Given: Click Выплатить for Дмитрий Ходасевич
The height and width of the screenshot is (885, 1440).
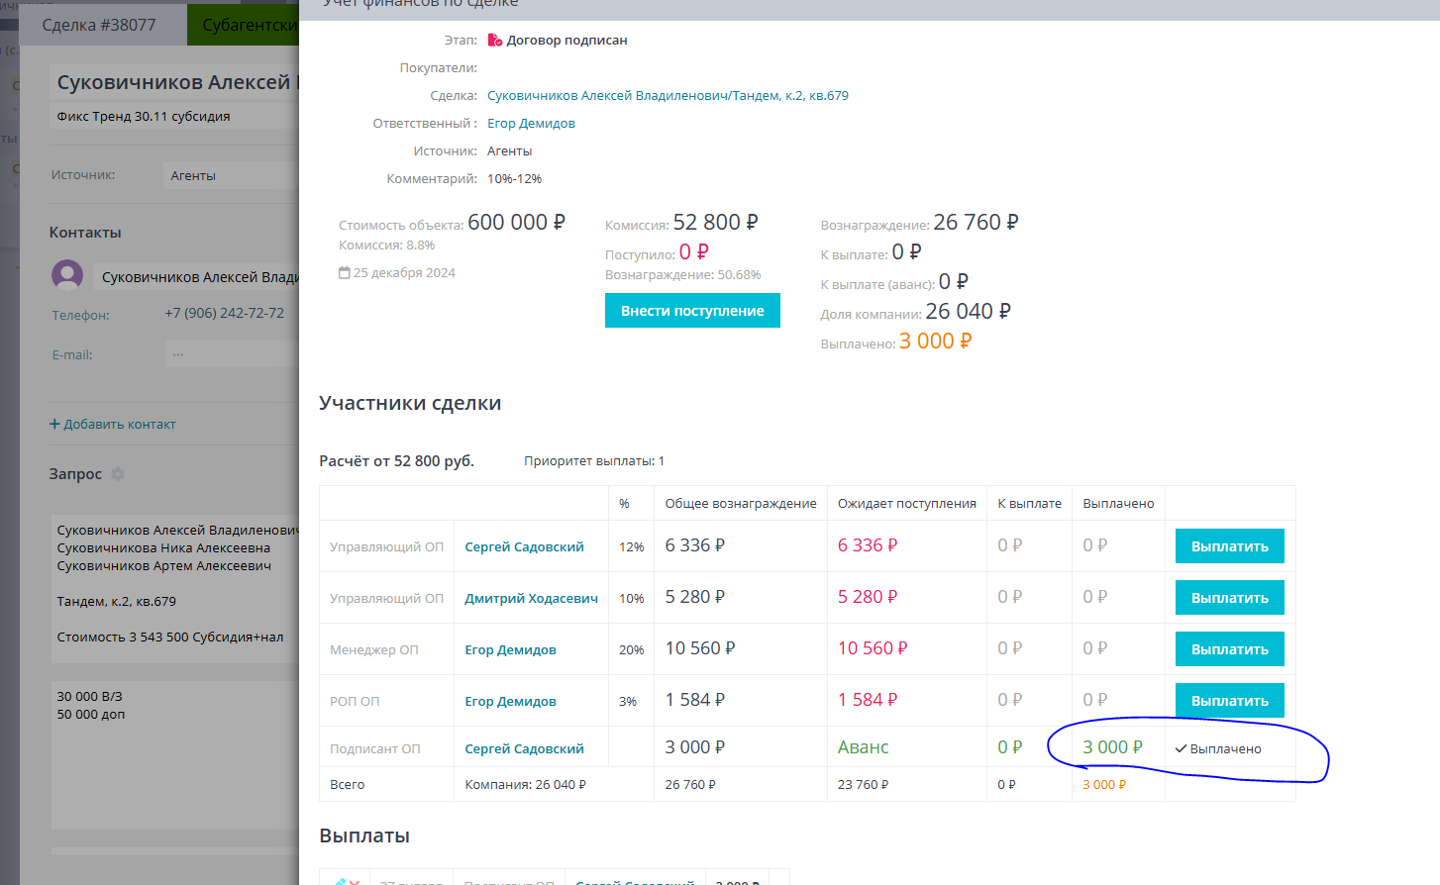Looking at the screenshot, I should 1229,598.
